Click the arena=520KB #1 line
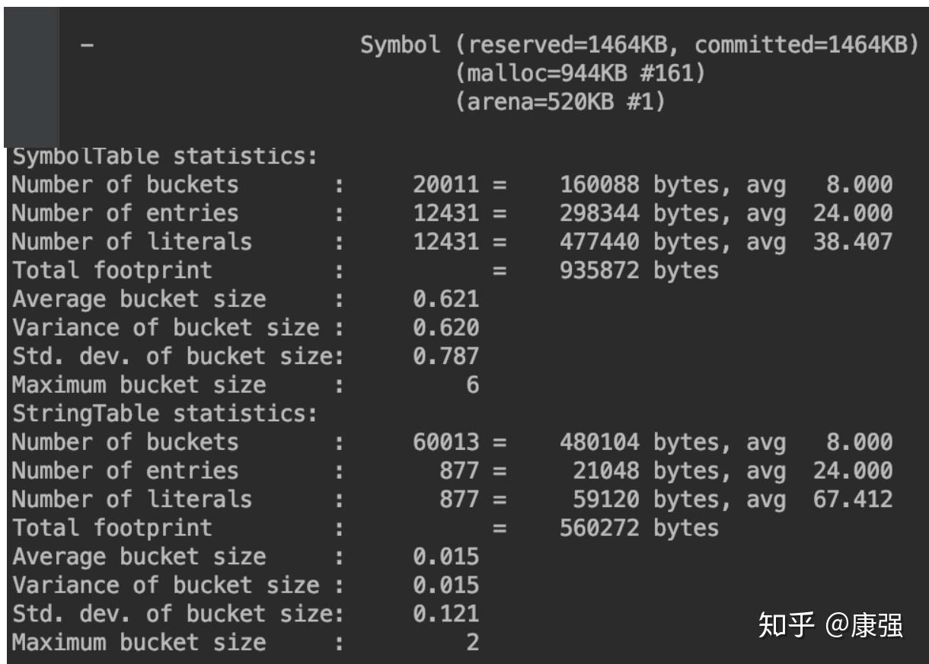Image resolution: width=929 pixels, height=664 pixels. pos(560,103)
